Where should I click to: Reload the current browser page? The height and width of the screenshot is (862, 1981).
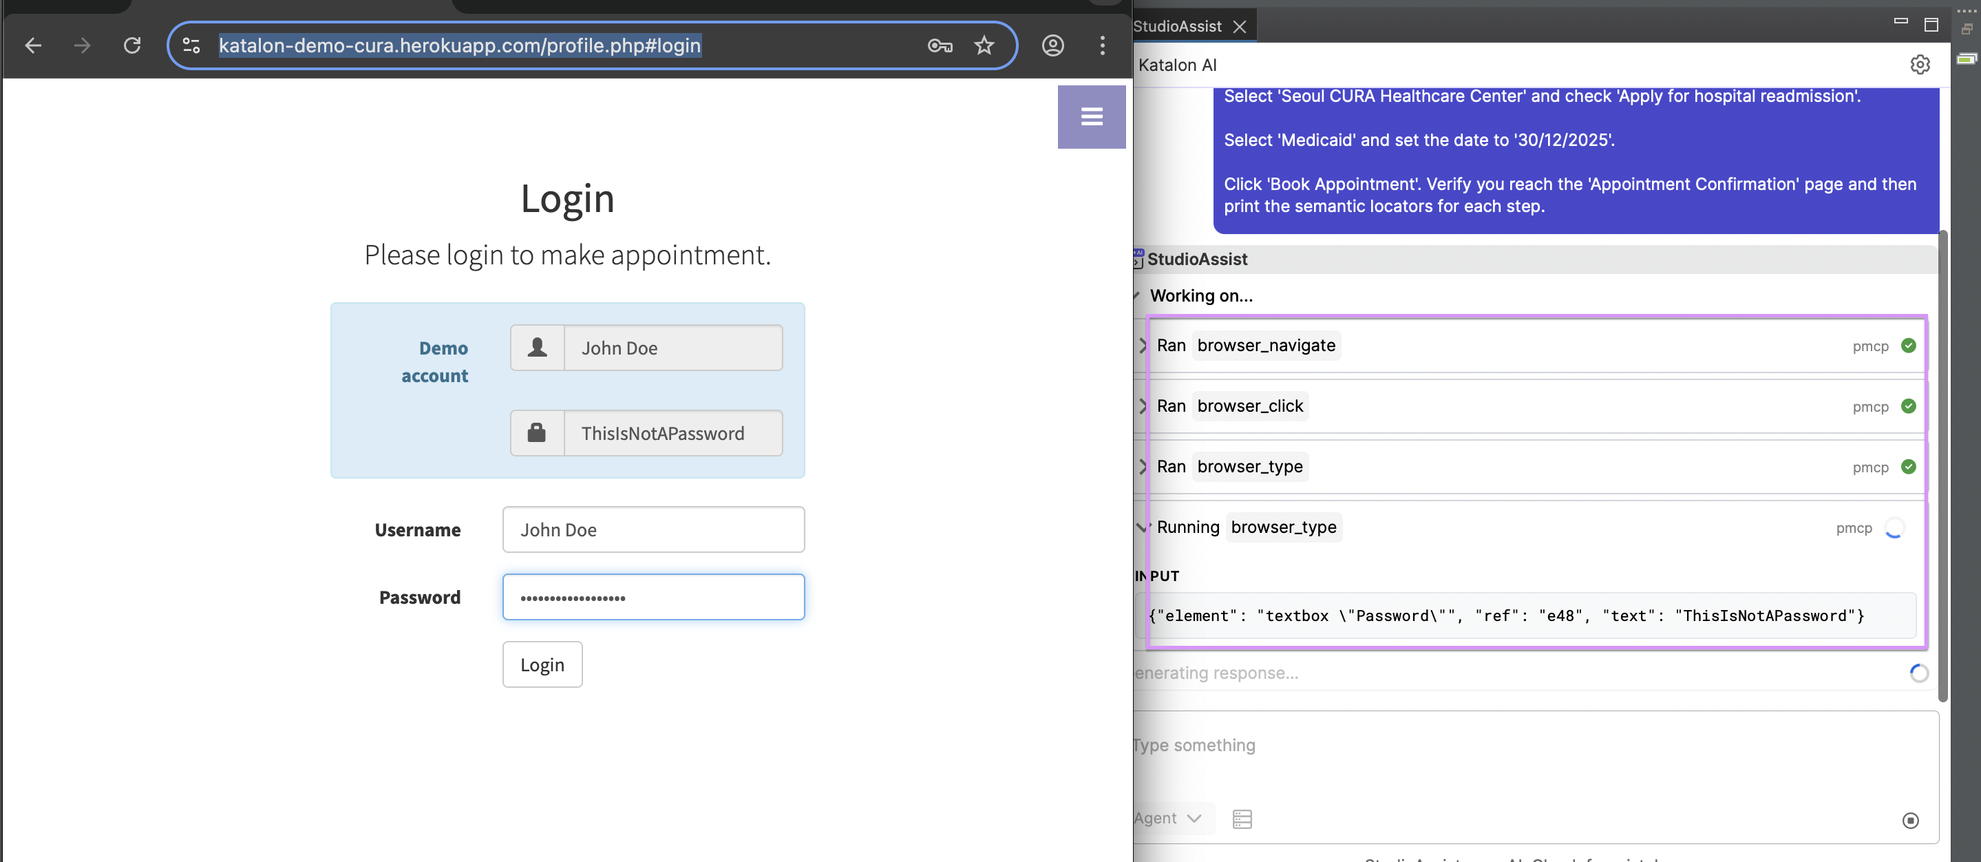pyautogui.click(x=132, y=46)
